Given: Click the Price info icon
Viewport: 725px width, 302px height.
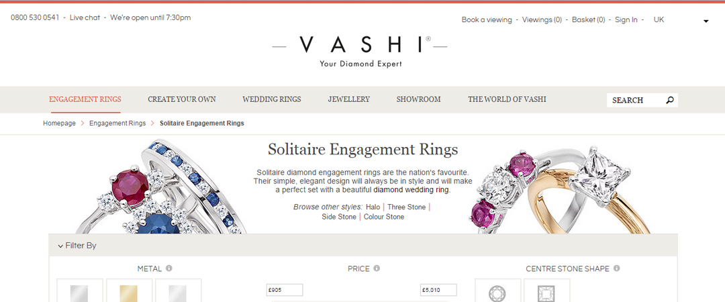Looking at the screenshot, I should pos(377,268).
